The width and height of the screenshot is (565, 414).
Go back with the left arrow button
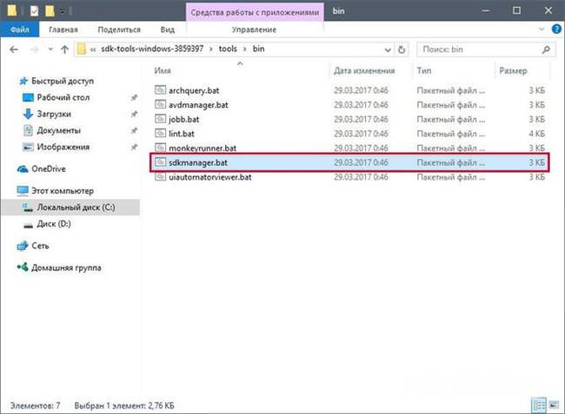point(14,49)
